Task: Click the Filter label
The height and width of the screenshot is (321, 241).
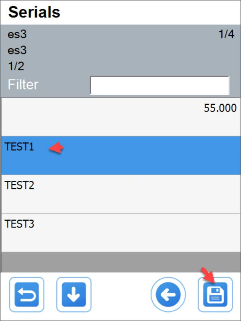Action: (x=23, y=85)
